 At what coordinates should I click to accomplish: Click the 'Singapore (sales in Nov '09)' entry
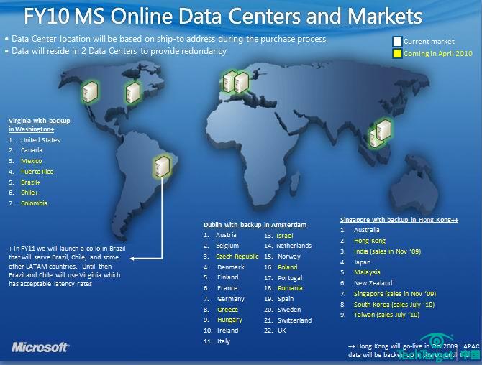(x=395, y=294)
